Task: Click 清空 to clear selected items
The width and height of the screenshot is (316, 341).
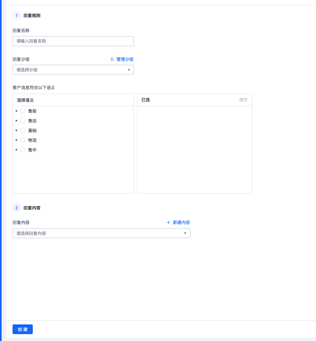Action: pyautogui.click(x=243, y=100)
